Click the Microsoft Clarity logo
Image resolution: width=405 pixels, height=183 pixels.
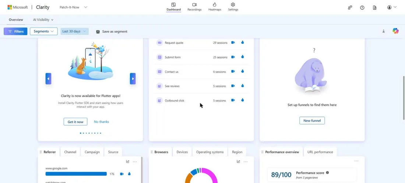coord(28,7)
